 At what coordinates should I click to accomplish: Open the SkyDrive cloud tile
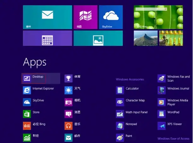click(x=111, y=17)
